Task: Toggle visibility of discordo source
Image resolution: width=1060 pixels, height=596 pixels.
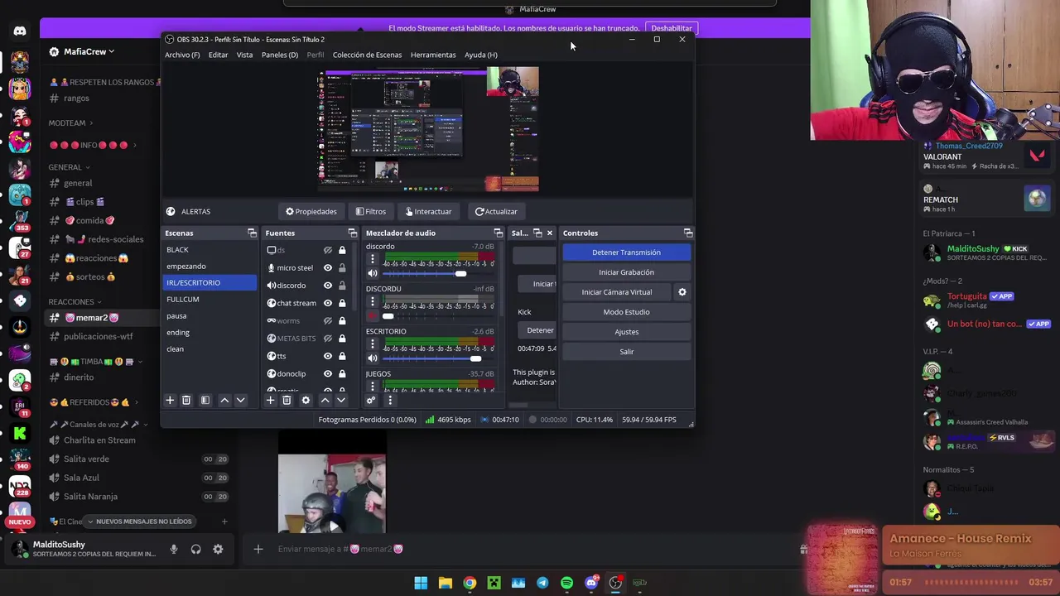Action: pyautogui.click(x=328, y=285)
